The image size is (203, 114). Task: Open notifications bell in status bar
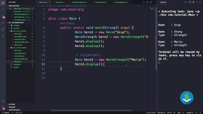click(x=200, y=113)
